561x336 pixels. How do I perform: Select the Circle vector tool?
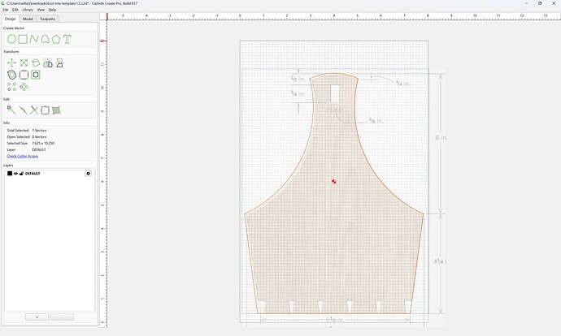pyautogui.click(x=11, y=39)
